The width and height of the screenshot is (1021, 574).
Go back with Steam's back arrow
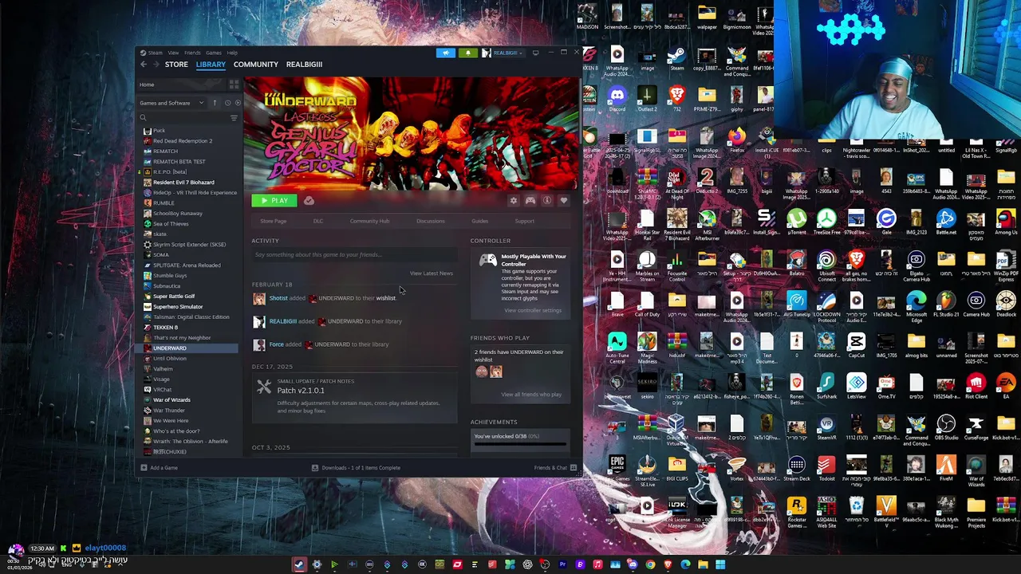[144, 65]
